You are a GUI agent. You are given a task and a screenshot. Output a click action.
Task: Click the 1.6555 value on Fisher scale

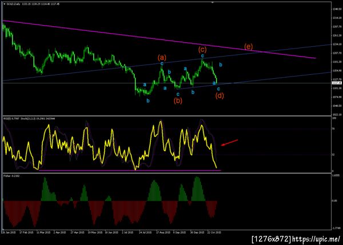tap(336, 175)
